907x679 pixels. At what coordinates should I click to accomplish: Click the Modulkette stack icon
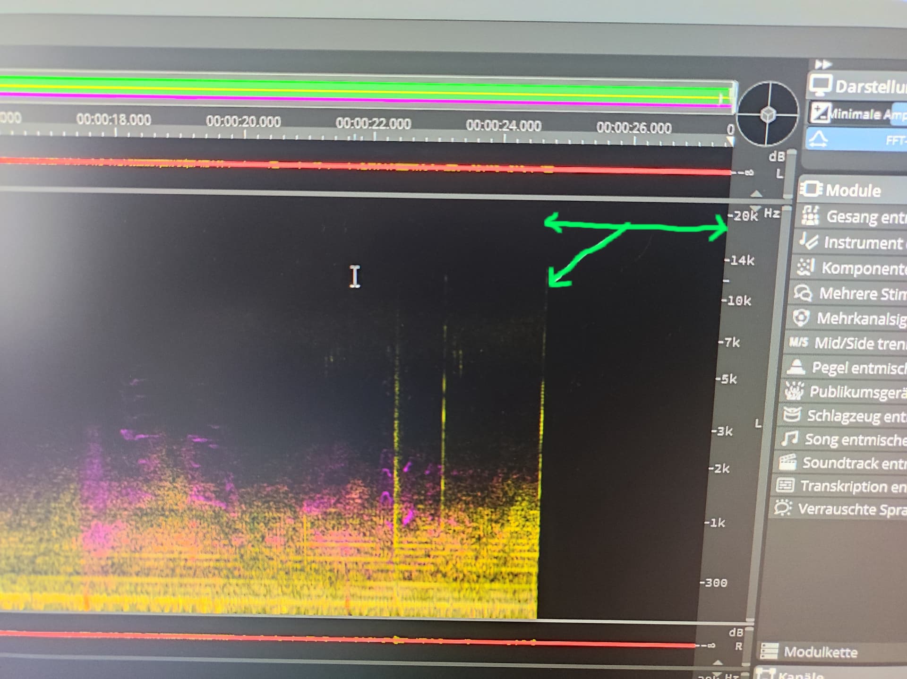pos(769,651)
